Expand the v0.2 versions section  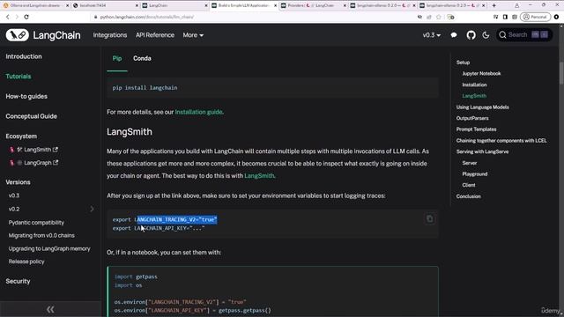point(92,209)
